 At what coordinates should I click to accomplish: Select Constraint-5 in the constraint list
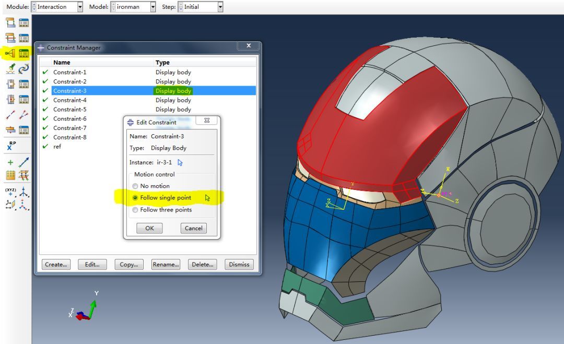pos(70,110)
